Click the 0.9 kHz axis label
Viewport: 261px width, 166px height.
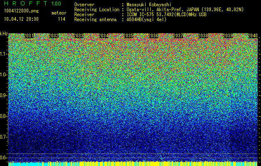click(x=3, y=95)
